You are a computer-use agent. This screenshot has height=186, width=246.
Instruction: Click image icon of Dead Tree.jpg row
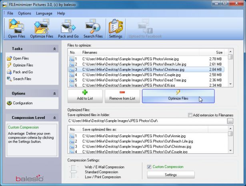point(72,80)
